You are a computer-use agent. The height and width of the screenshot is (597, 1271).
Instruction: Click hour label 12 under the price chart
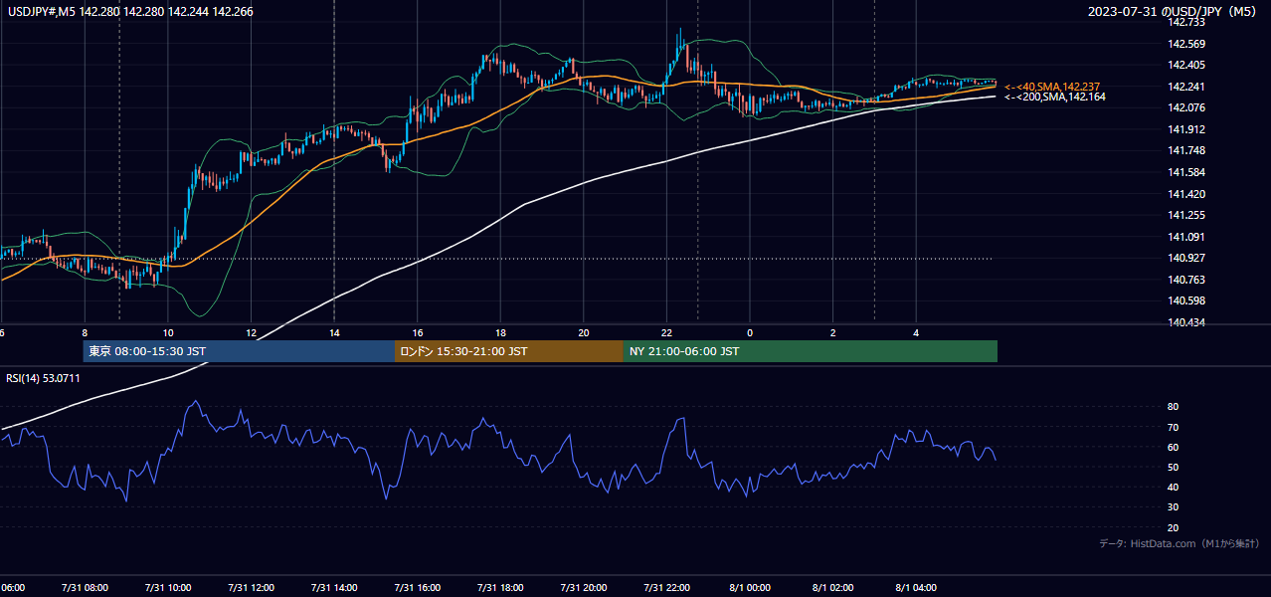252,332
